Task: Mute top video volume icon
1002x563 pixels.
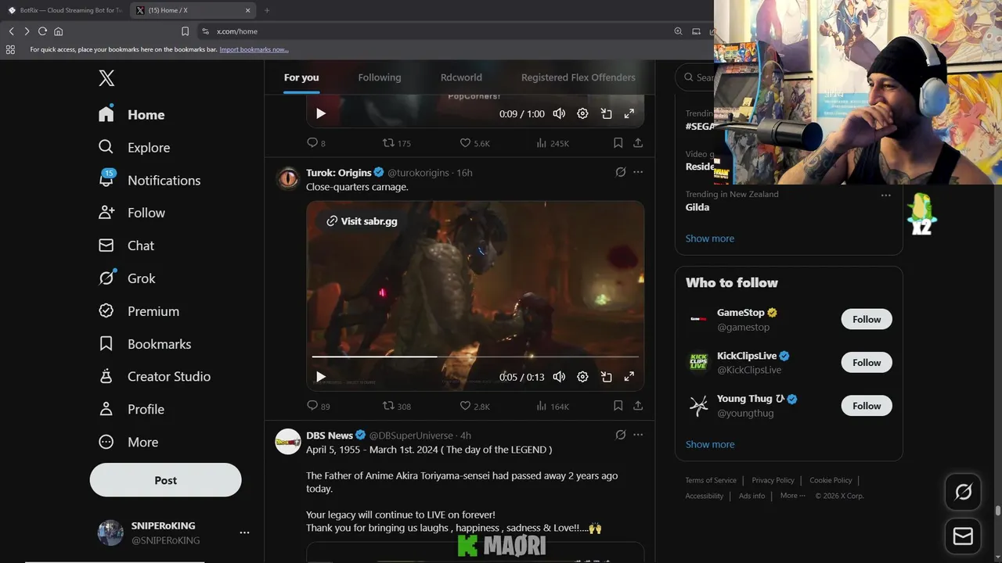Action: 559,113
